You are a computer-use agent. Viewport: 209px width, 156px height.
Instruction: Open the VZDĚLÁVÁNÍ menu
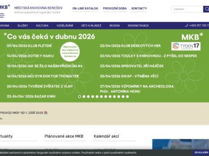pos(65,26)
